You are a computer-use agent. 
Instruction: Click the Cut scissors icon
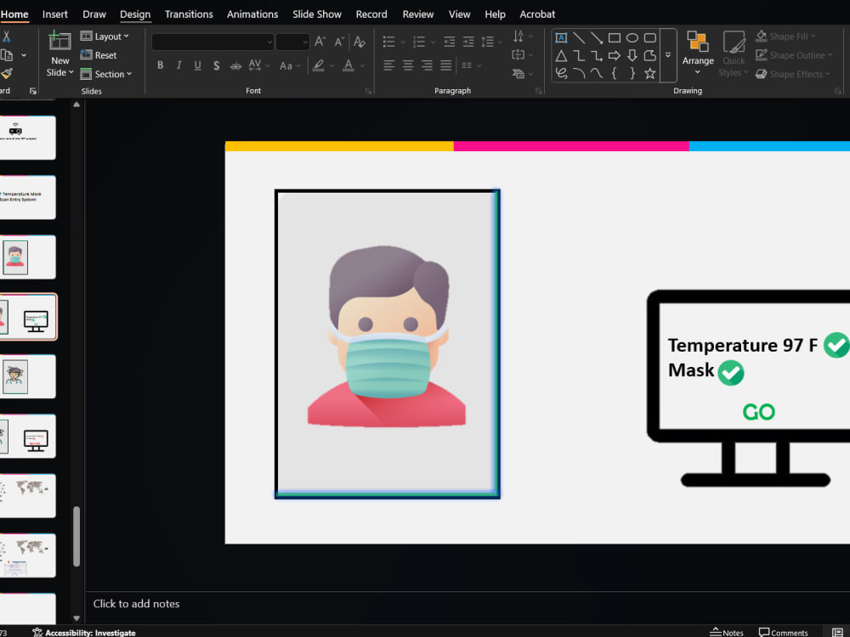click(7, 37)
